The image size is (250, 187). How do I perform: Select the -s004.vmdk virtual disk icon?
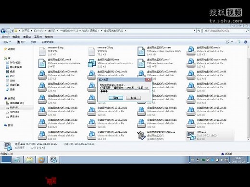click(x=42, y=87)
